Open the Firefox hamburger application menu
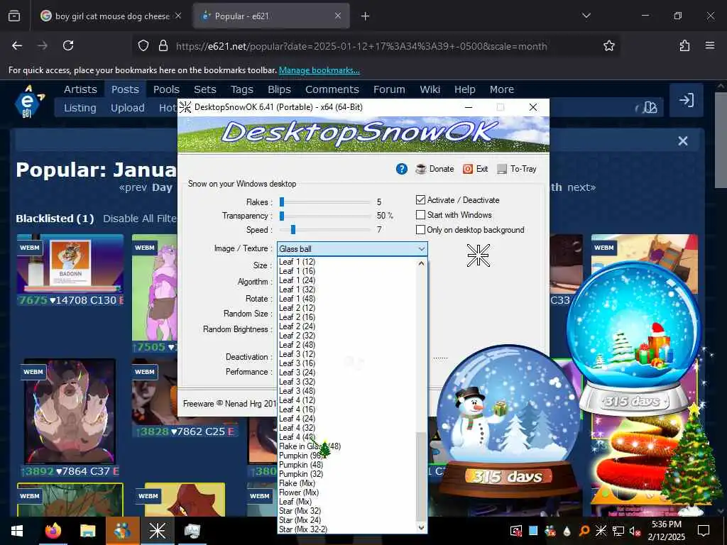This screenshot has width=727, height=545. click(x=710, y=45)
